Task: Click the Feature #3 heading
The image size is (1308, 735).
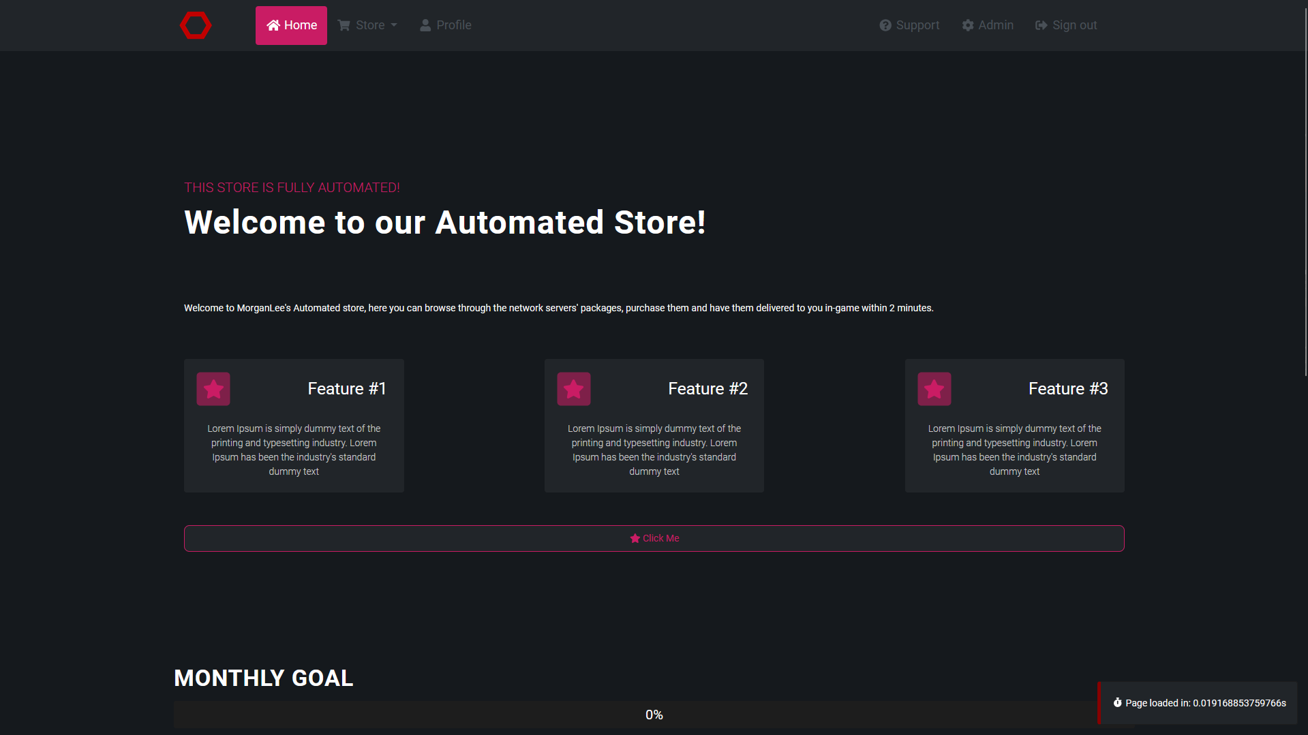Action: 1068,389
